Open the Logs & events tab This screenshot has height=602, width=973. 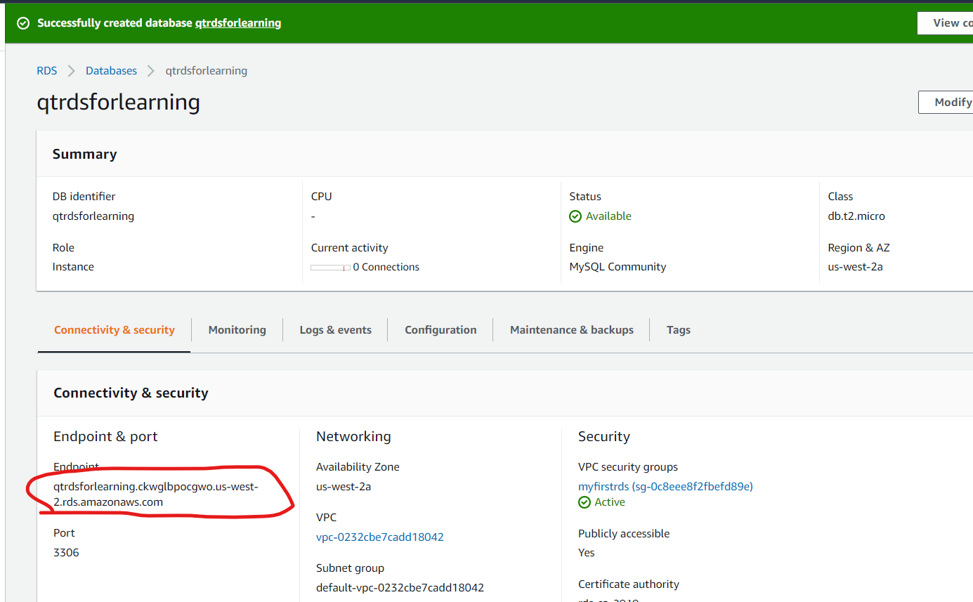point(335,330)
